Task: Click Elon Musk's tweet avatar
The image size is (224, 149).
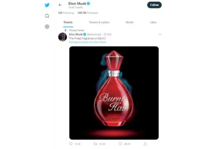Action: [62, 36]
